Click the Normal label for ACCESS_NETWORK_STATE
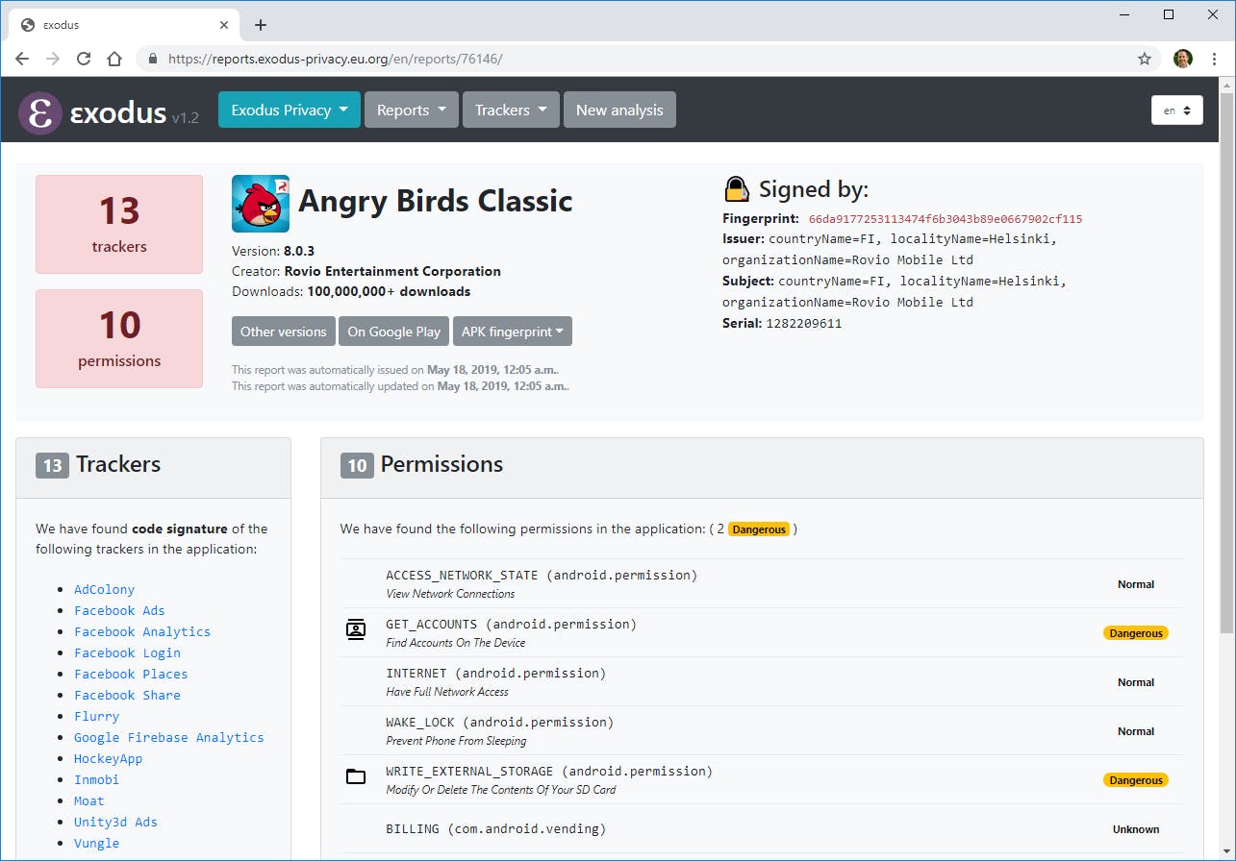 [x=1136, y=584]
